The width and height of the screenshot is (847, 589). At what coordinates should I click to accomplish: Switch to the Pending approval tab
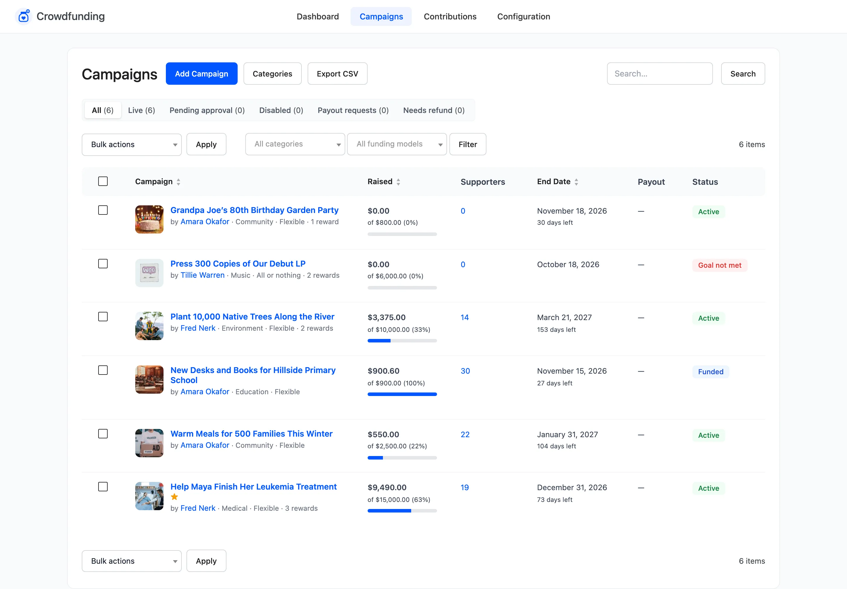[x=207, y=110]
